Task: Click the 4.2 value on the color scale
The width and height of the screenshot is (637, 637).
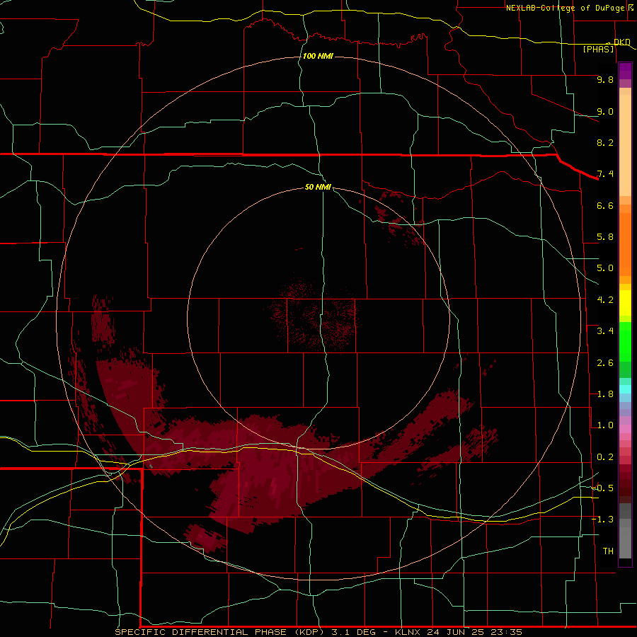Action: [x=605, y=300]
